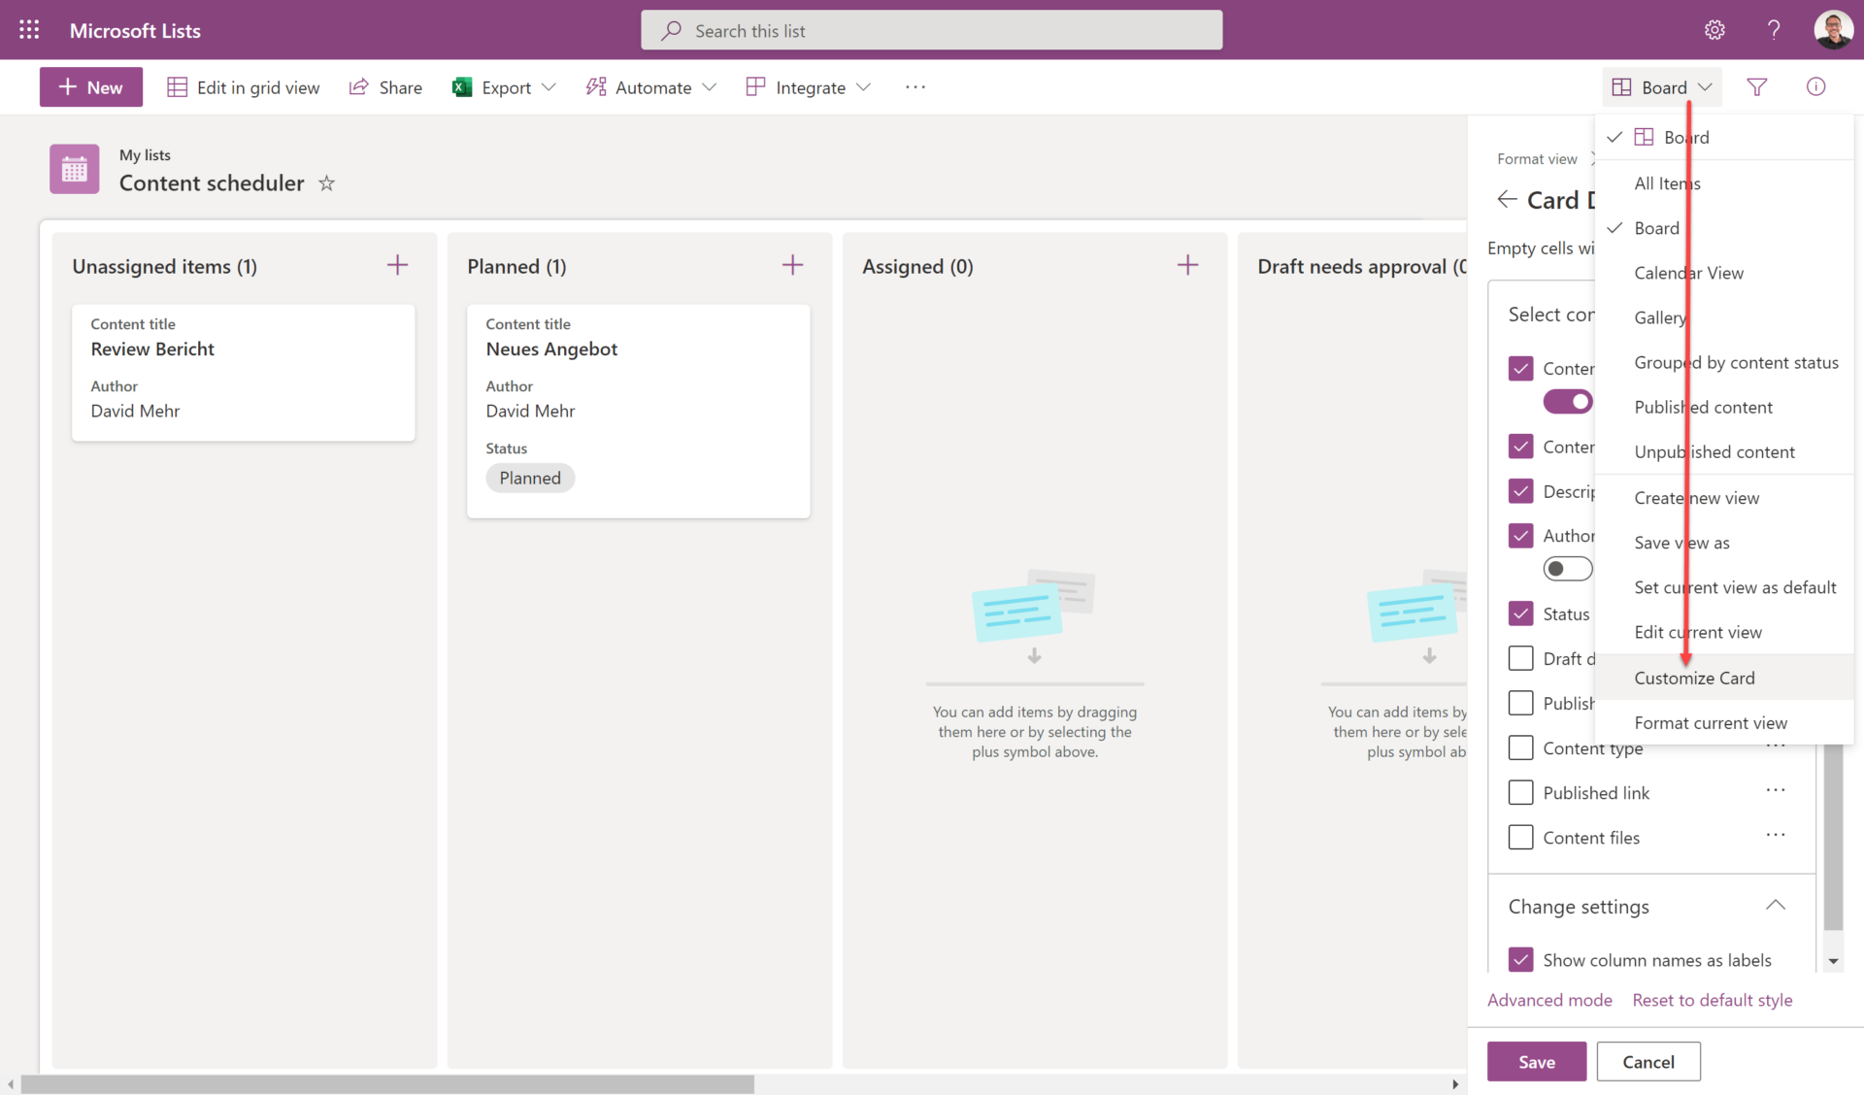Screen dimensions: 1864x1095
Task: Uncheck Show column names as labels
Action: click(1520, 960)
